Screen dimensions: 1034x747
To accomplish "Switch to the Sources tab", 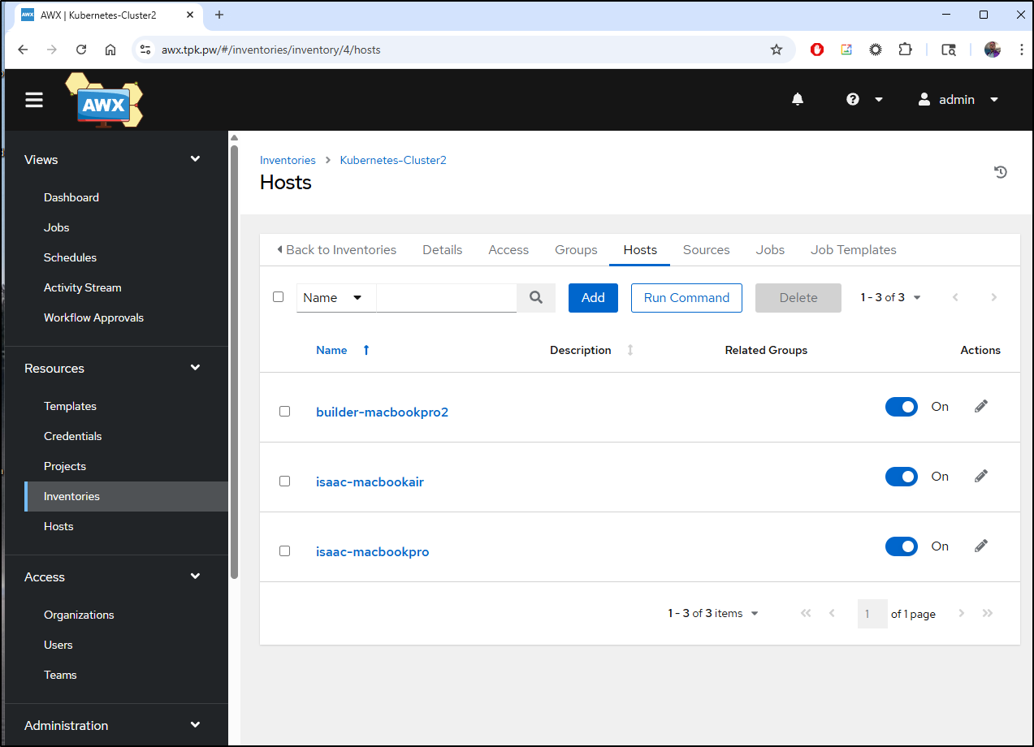I will click(707, 250).
